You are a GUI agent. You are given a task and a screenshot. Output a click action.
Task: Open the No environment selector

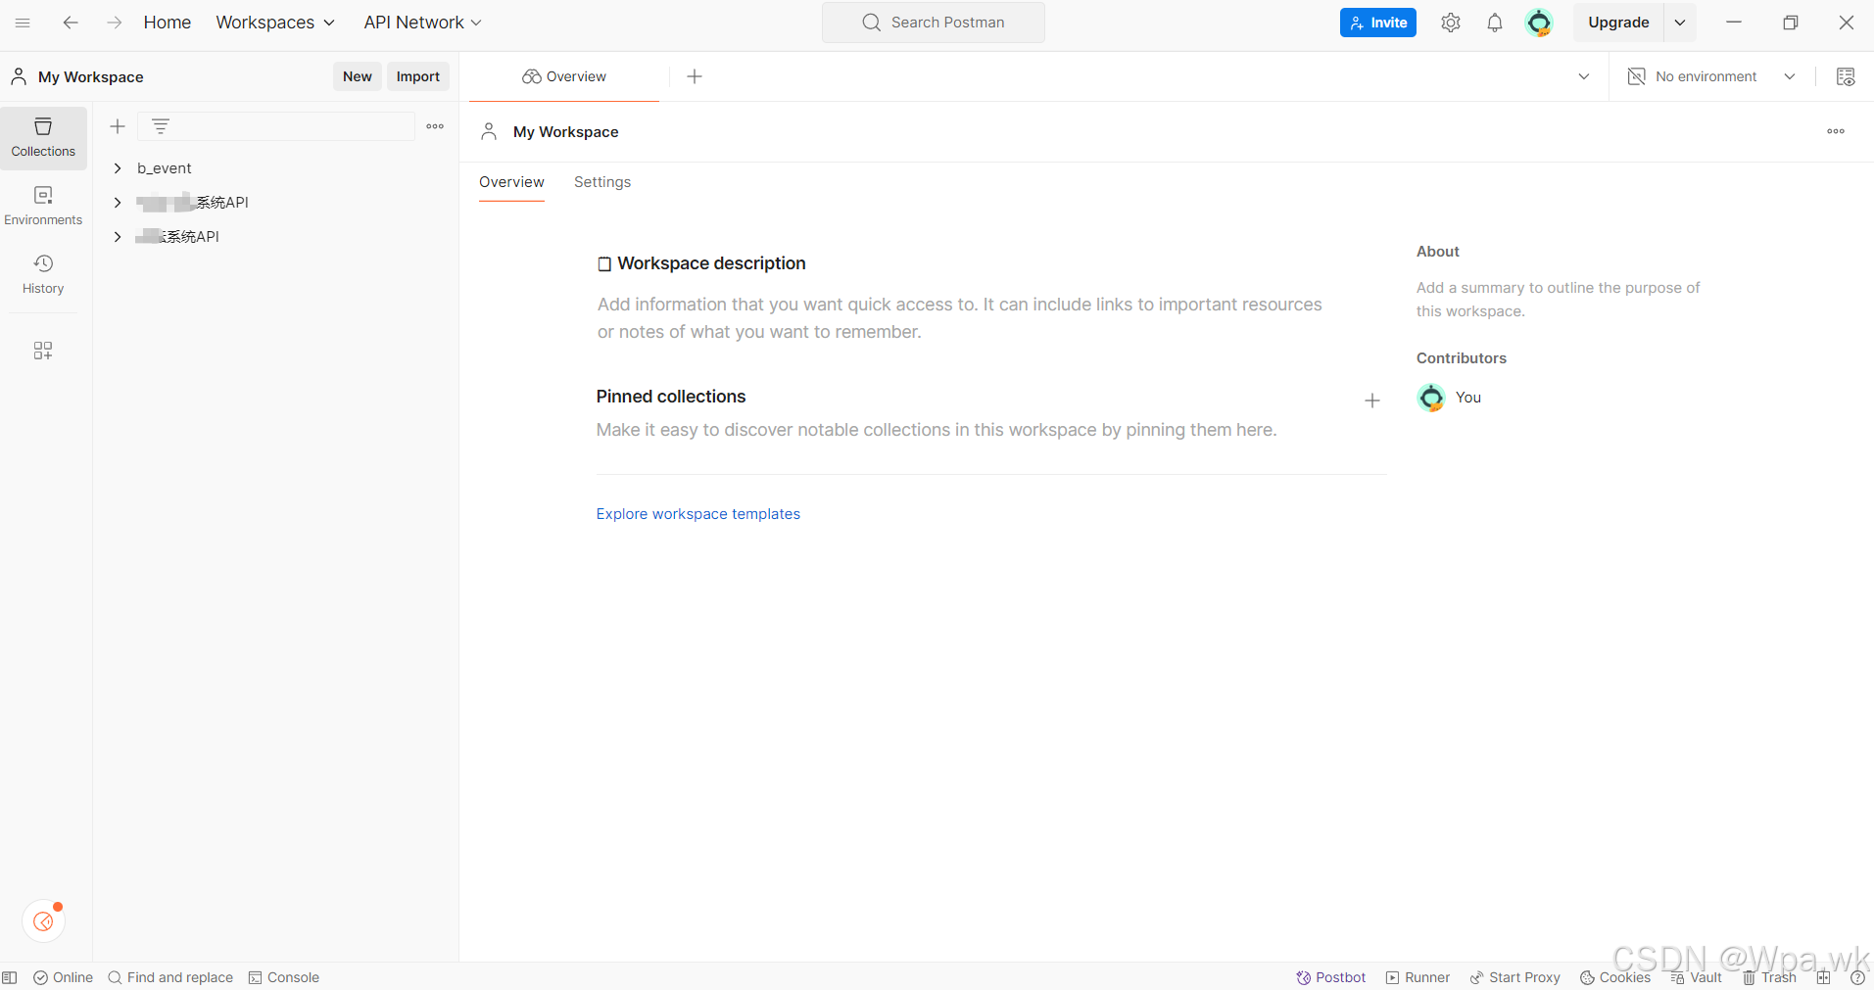(x=1711, y=76)
